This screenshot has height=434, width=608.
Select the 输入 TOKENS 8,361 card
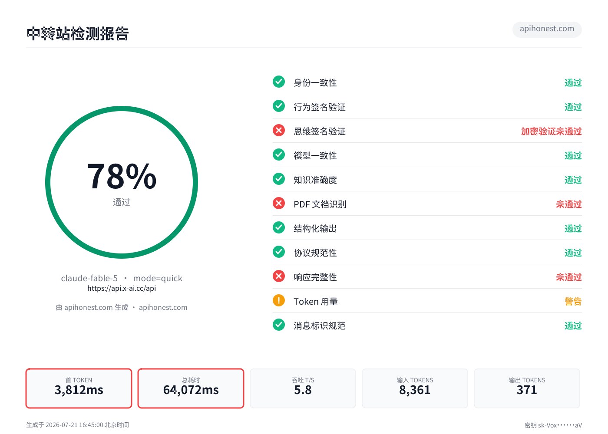[415, 388]
